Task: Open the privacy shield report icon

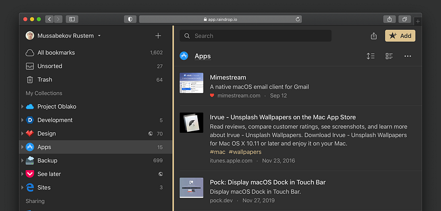Action: point(130,19)
